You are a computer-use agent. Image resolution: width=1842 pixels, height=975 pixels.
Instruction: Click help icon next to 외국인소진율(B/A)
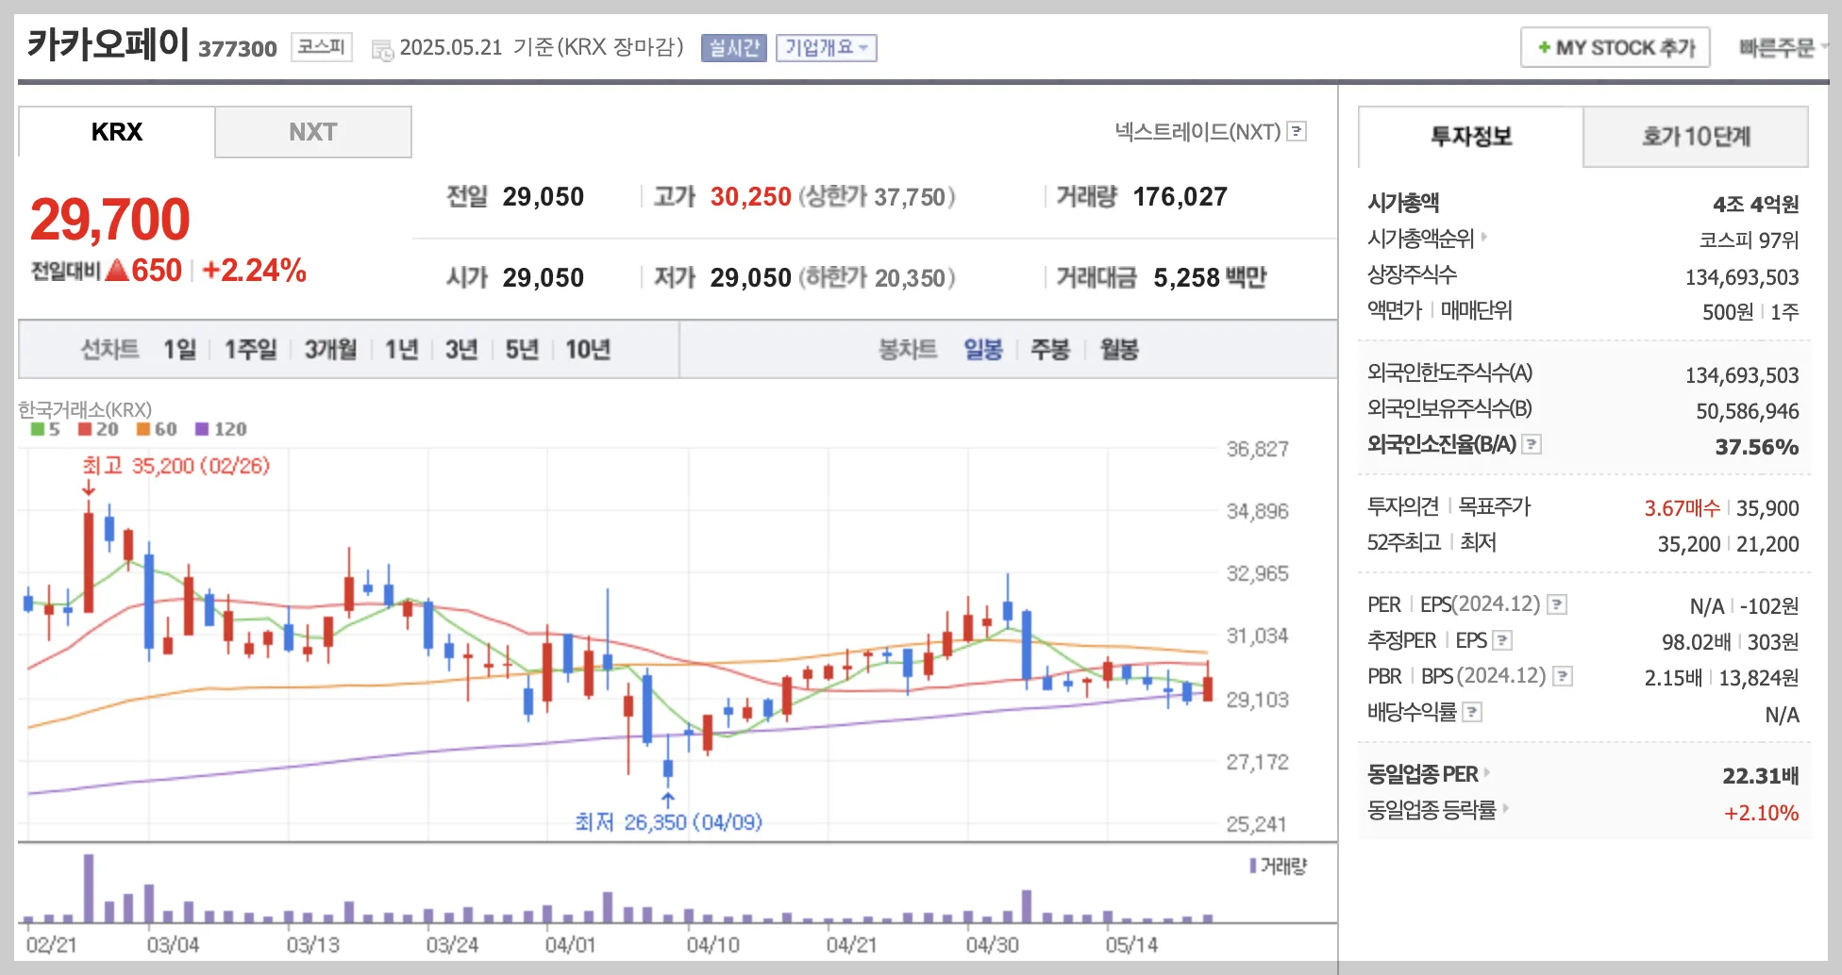click(x=1532, y=444)
